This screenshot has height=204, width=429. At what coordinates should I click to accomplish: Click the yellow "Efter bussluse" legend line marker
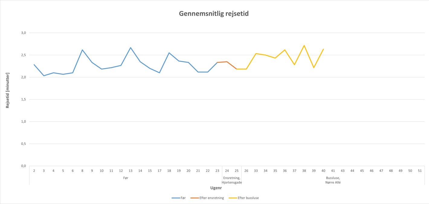(233, 198)
